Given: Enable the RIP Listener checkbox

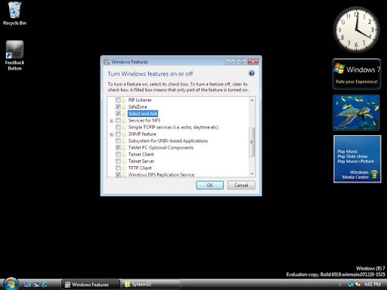Looking at the screenshot, I should [118, 100].
